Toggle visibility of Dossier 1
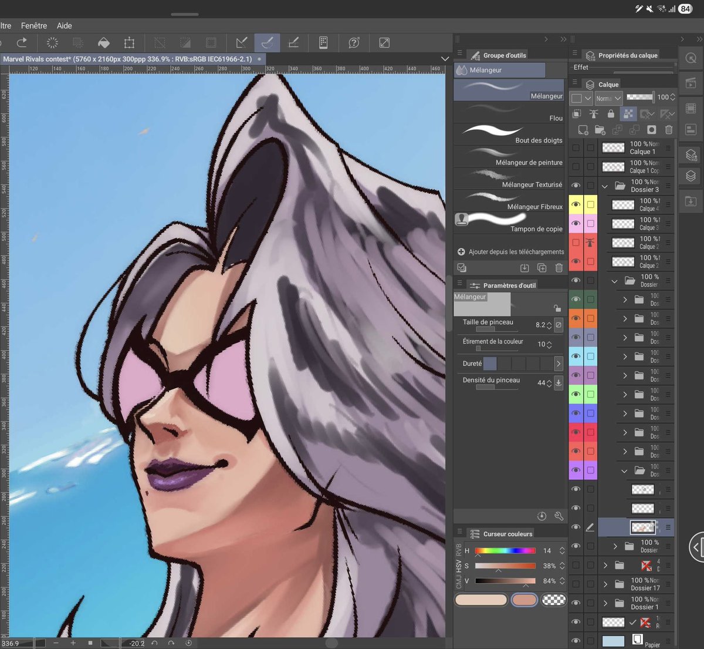 (576, 603)
